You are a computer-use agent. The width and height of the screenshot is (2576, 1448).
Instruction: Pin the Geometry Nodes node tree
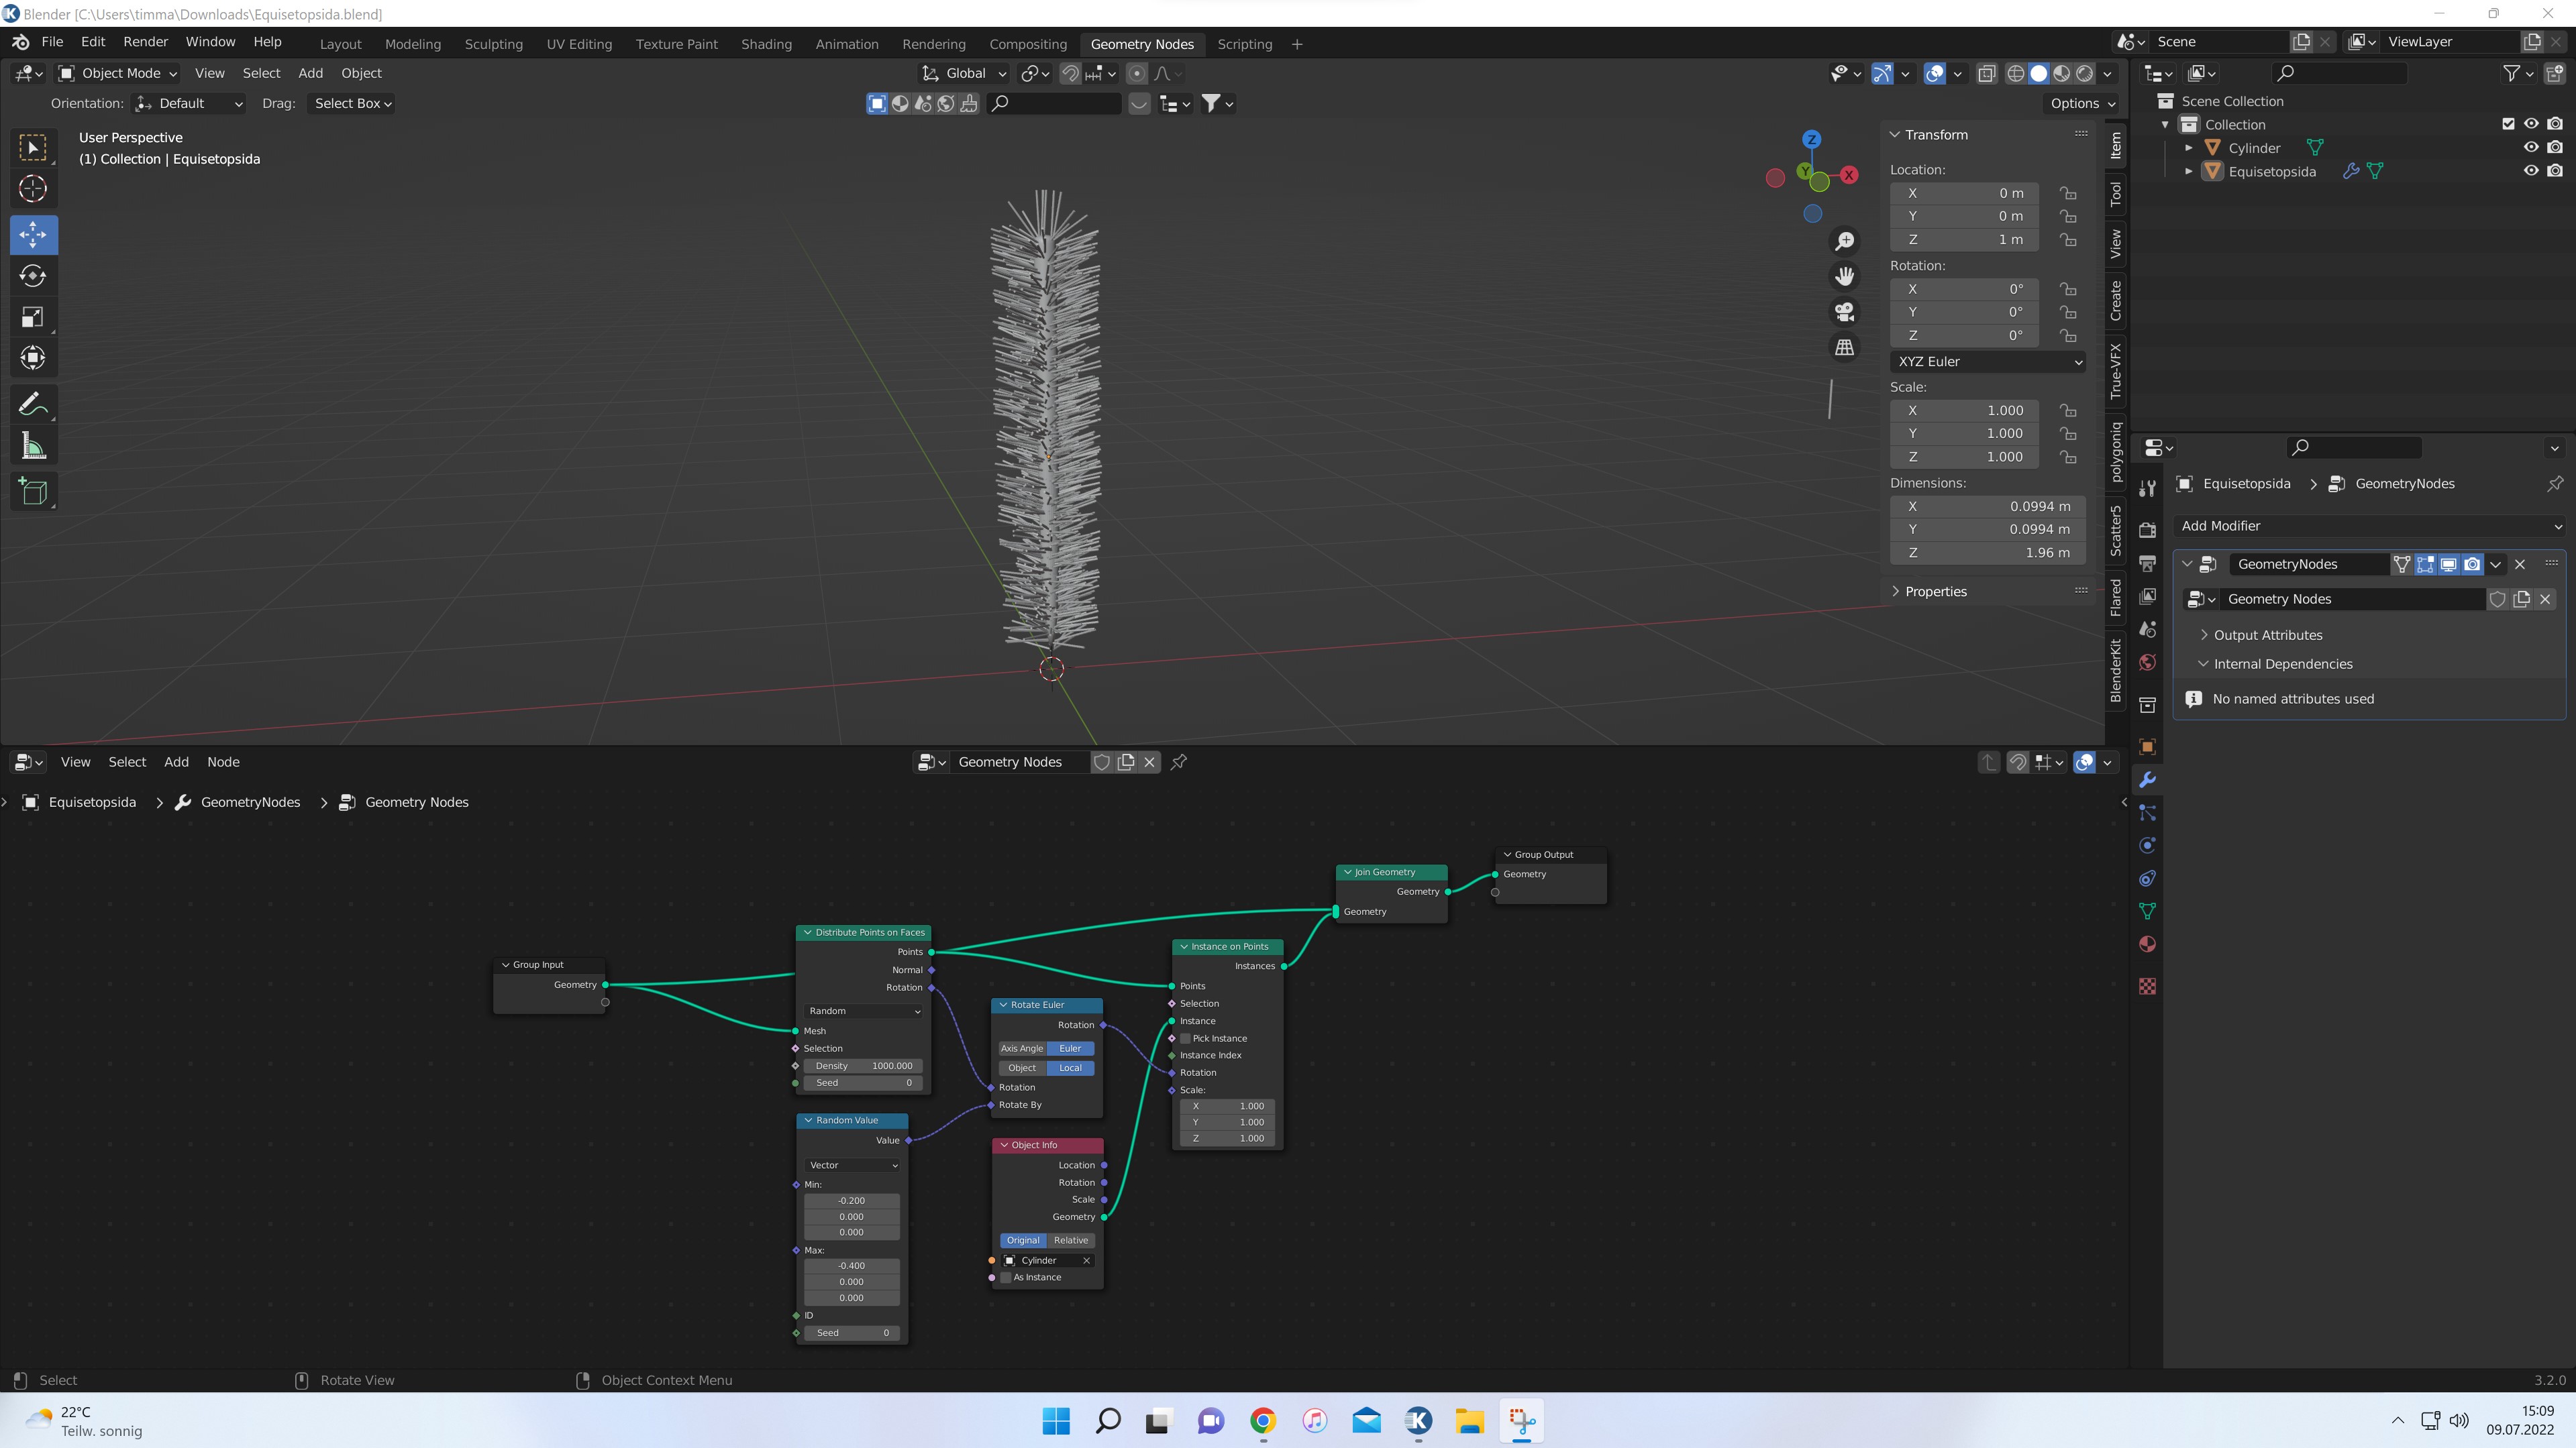tap(1179, 763)
